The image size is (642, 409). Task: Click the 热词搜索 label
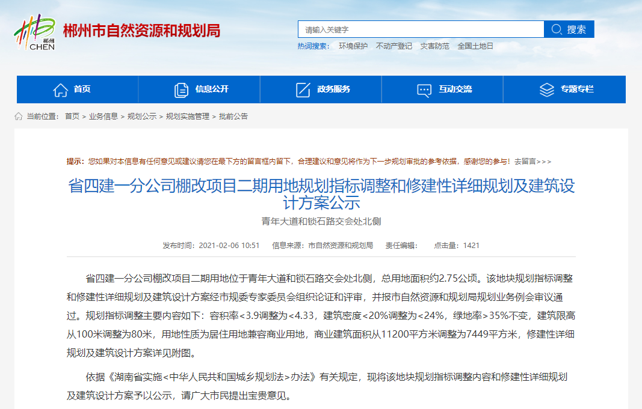coord(313,46)
